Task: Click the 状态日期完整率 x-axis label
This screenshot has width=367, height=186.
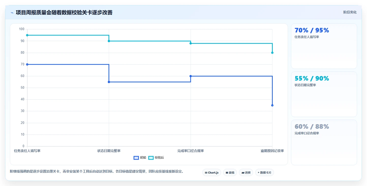Action: (x=109, y=151)
